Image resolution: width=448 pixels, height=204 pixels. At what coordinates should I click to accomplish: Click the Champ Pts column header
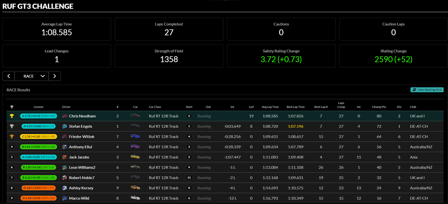379,107
